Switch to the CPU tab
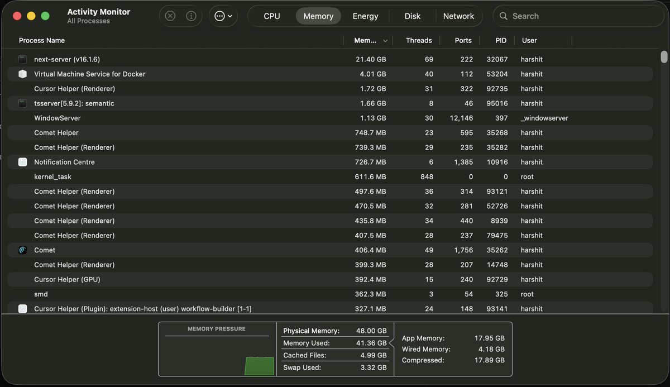 point(272,16)
